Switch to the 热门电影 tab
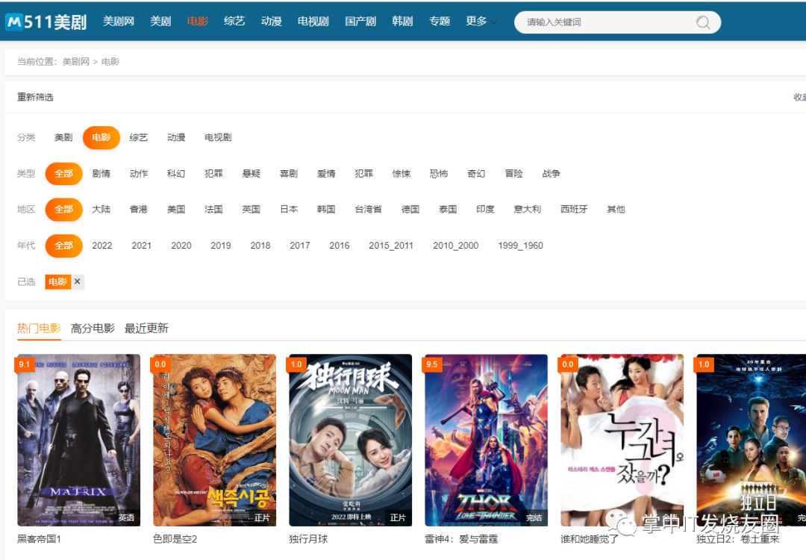Viewport: 806px width, 560px height. (39, 328)
